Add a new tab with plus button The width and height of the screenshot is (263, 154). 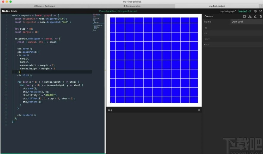pos(261,6)
